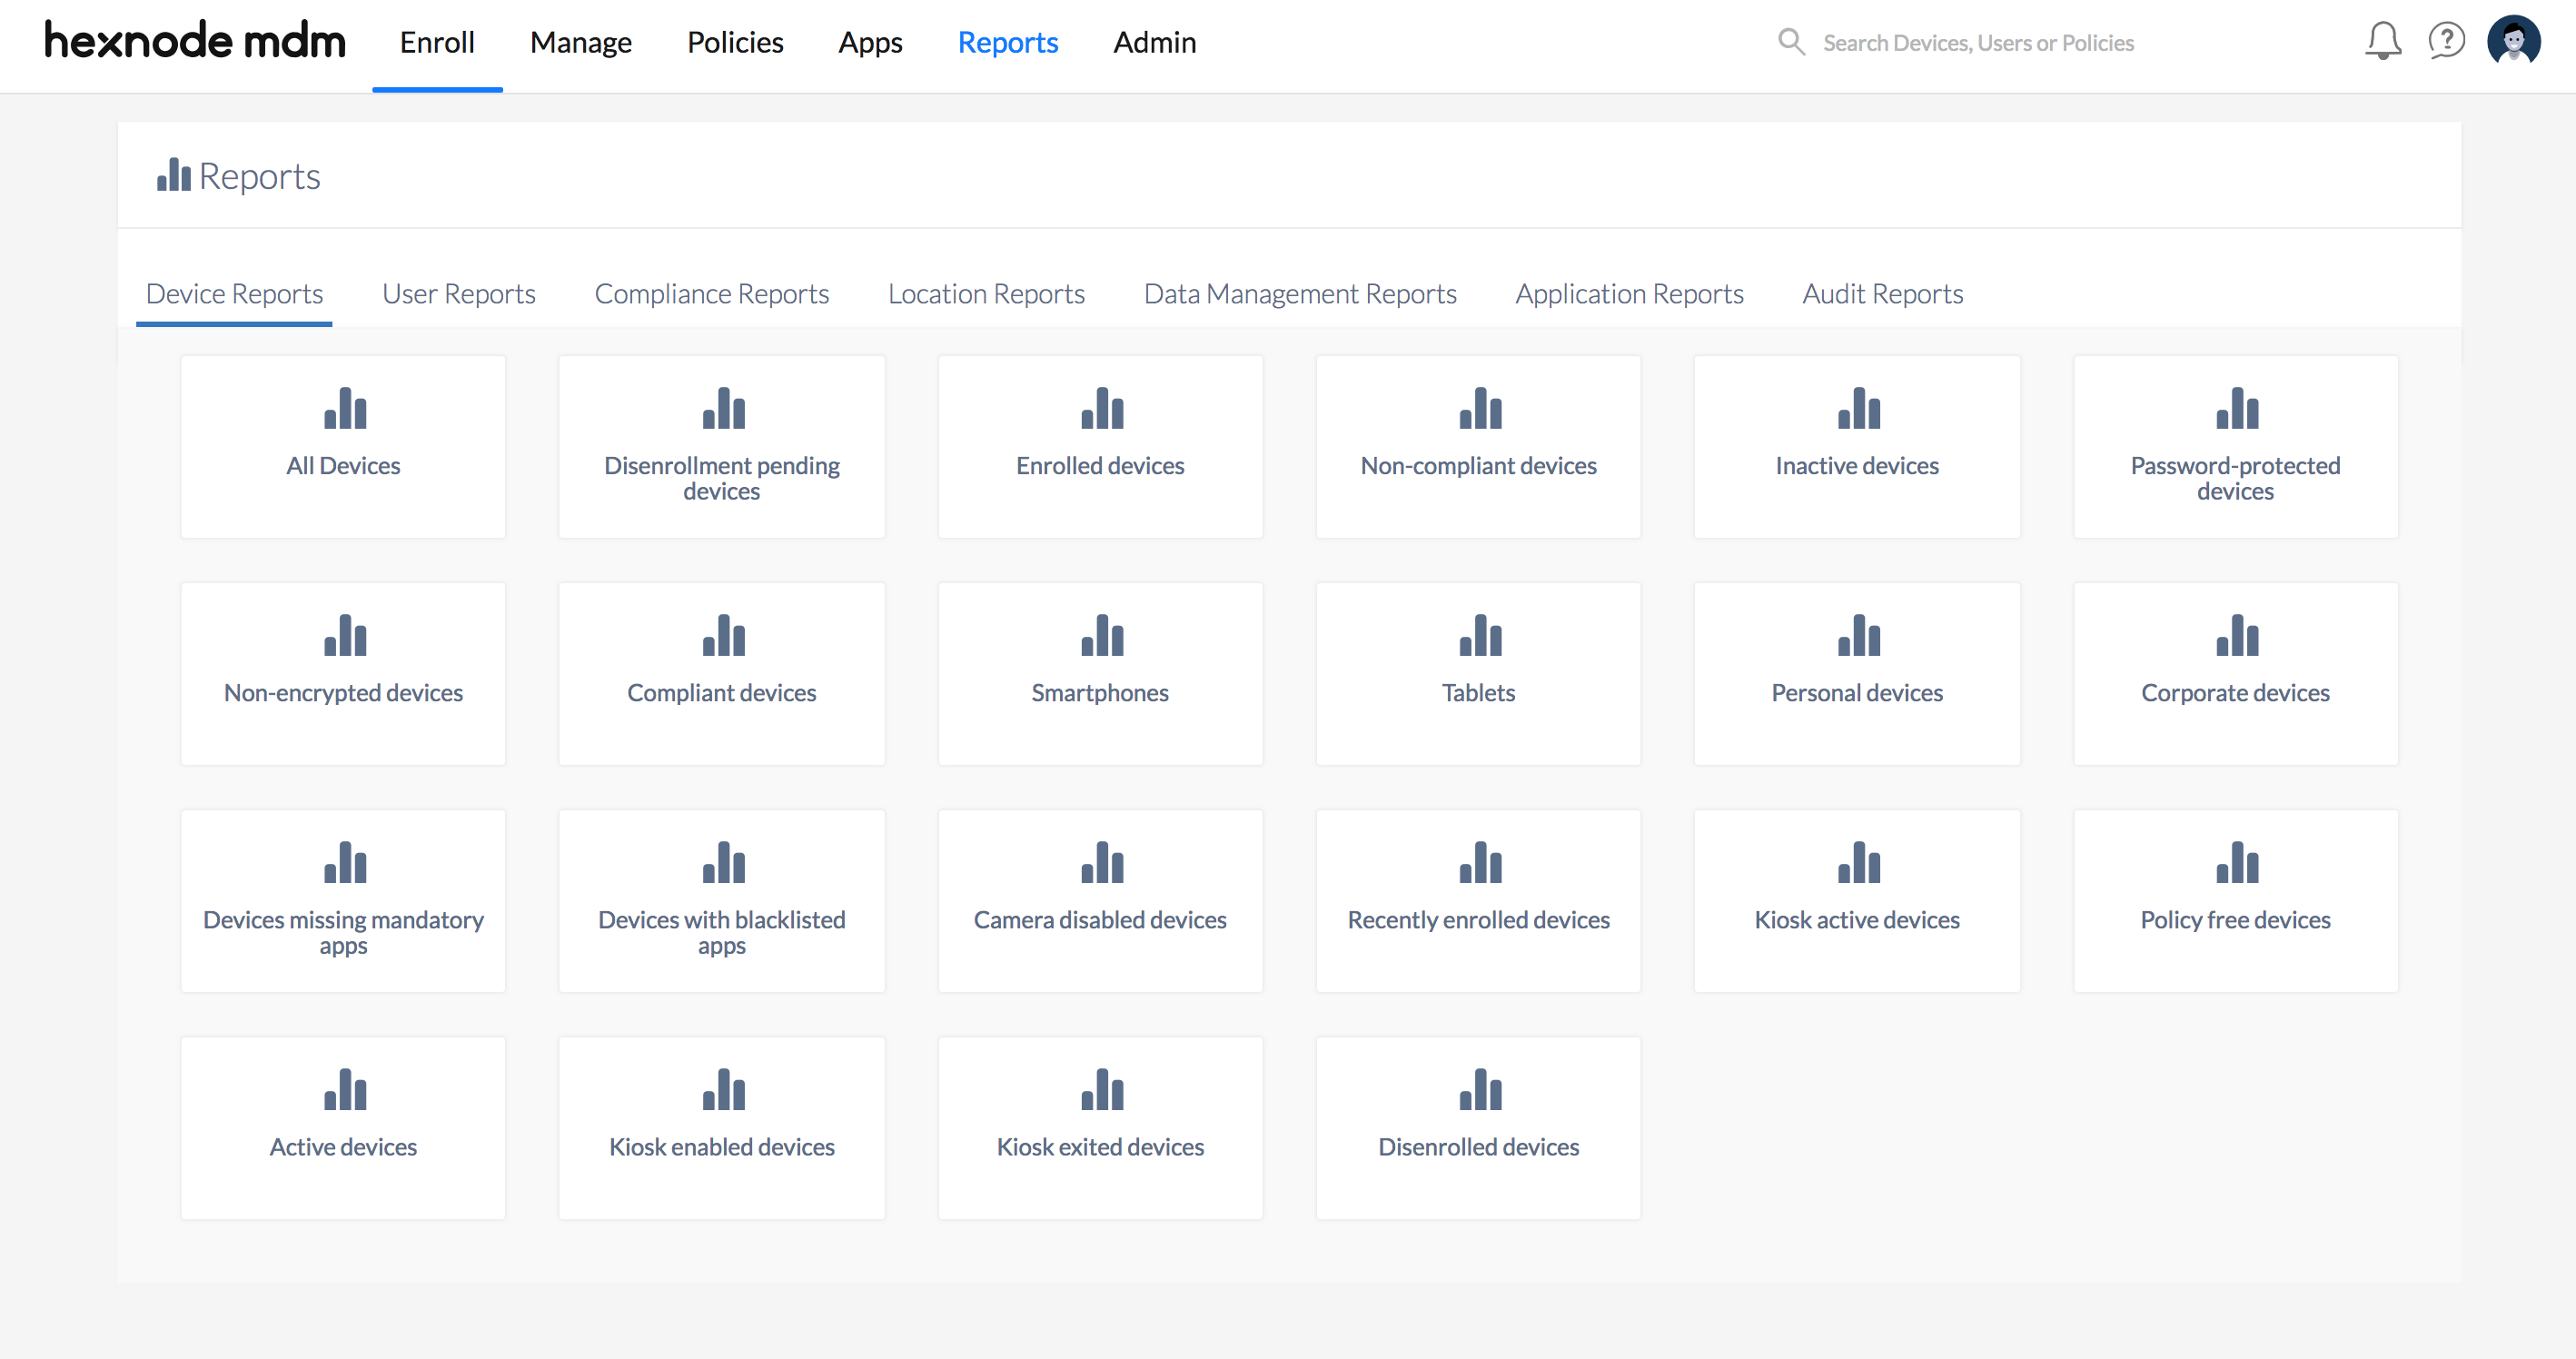
Task: Click the Smartphones chart icon
Action: point(1102,635)
